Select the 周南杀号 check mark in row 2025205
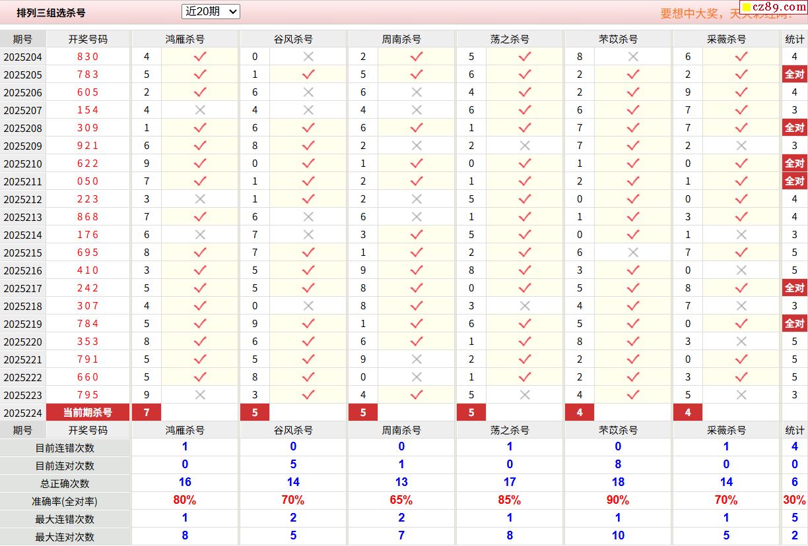 coord(417,75)
